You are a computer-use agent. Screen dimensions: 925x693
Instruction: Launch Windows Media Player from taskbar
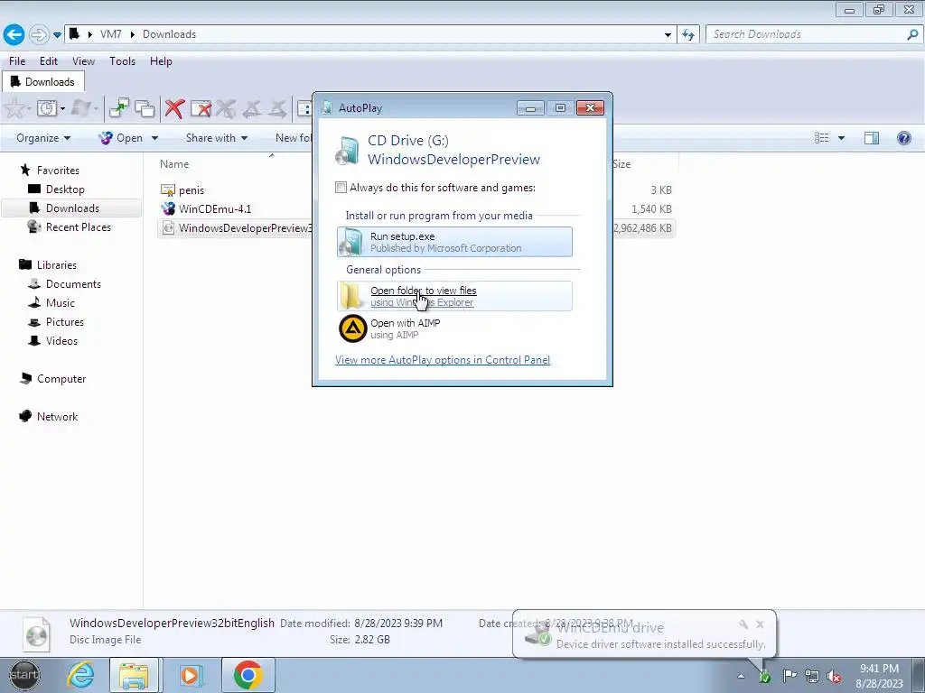coord(190,675)
